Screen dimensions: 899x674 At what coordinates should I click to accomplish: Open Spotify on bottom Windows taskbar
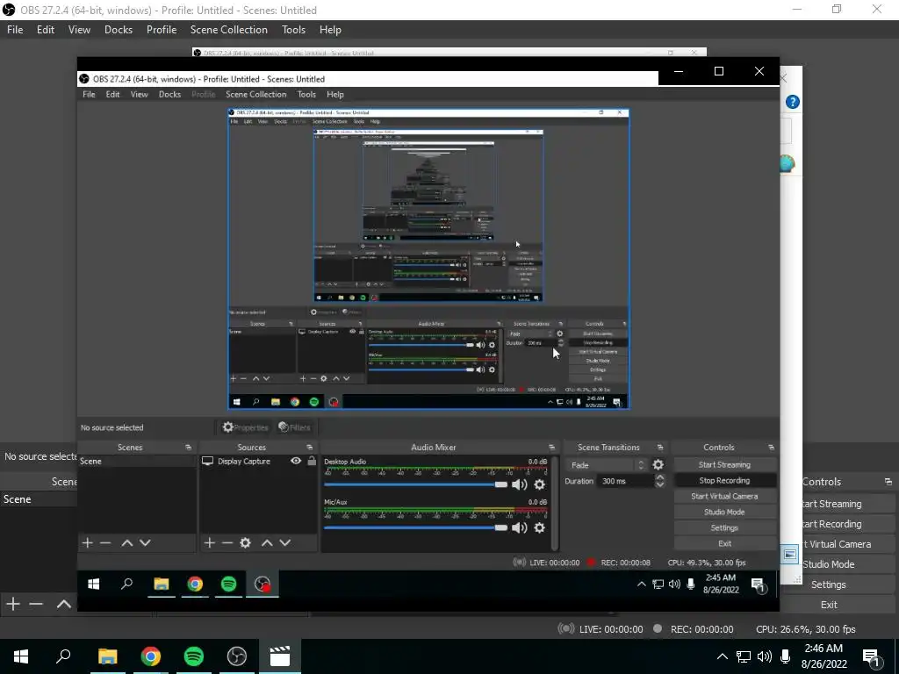pos(194,656)
